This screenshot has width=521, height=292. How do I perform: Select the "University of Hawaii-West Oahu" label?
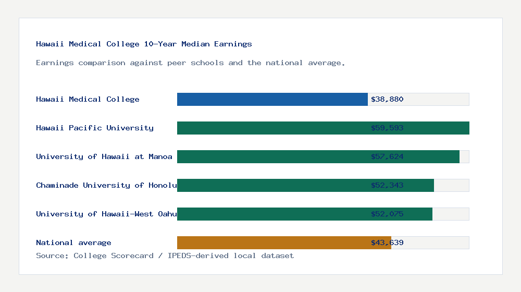pos(106,214)
